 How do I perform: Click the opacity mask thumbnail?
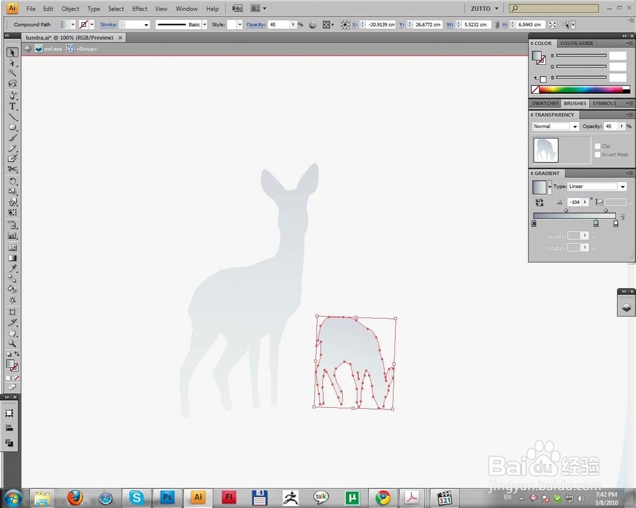tap(546, 150)
